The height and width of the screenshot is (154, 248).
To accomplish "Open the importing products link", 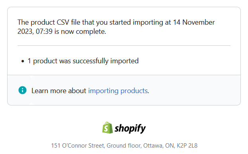I will (x=118, y=91).
